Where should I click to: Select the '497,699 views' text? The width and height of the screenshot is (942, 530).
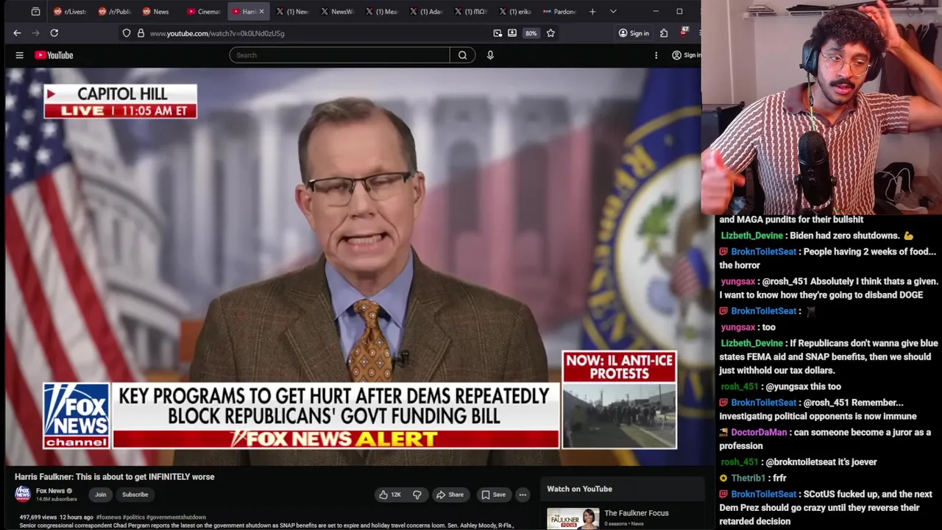pos(40,517)
